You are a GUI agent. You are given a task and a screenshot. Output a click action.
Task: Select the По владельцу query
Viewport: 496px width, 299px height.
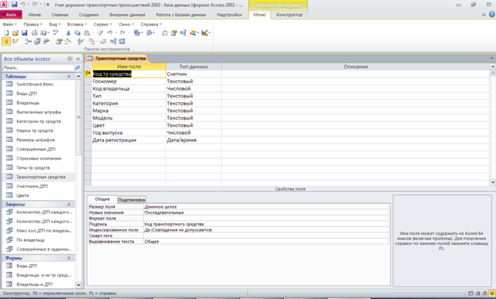(x=31, y=240)
